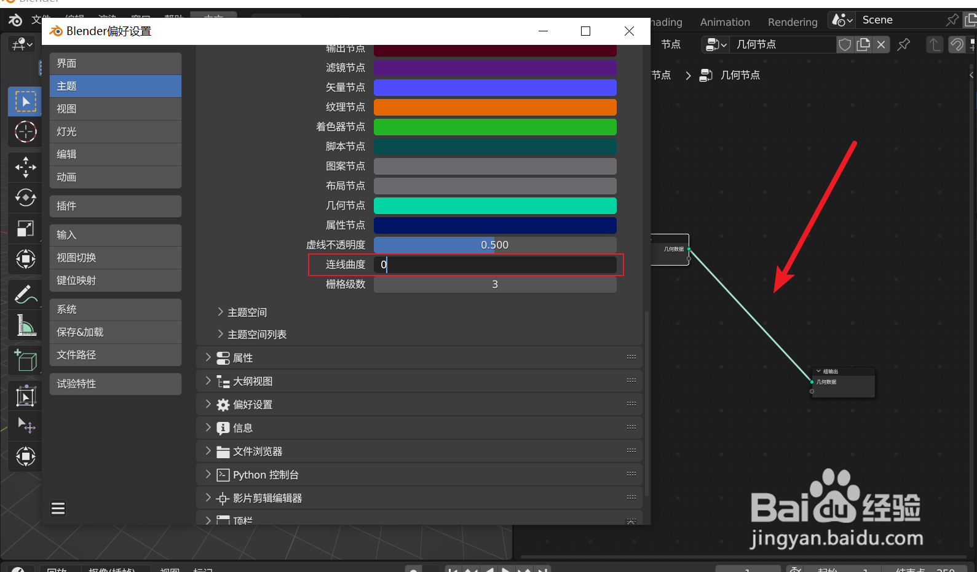Open the 系统 preferences tab
This screenshot has height=572, width=977.
116,309
